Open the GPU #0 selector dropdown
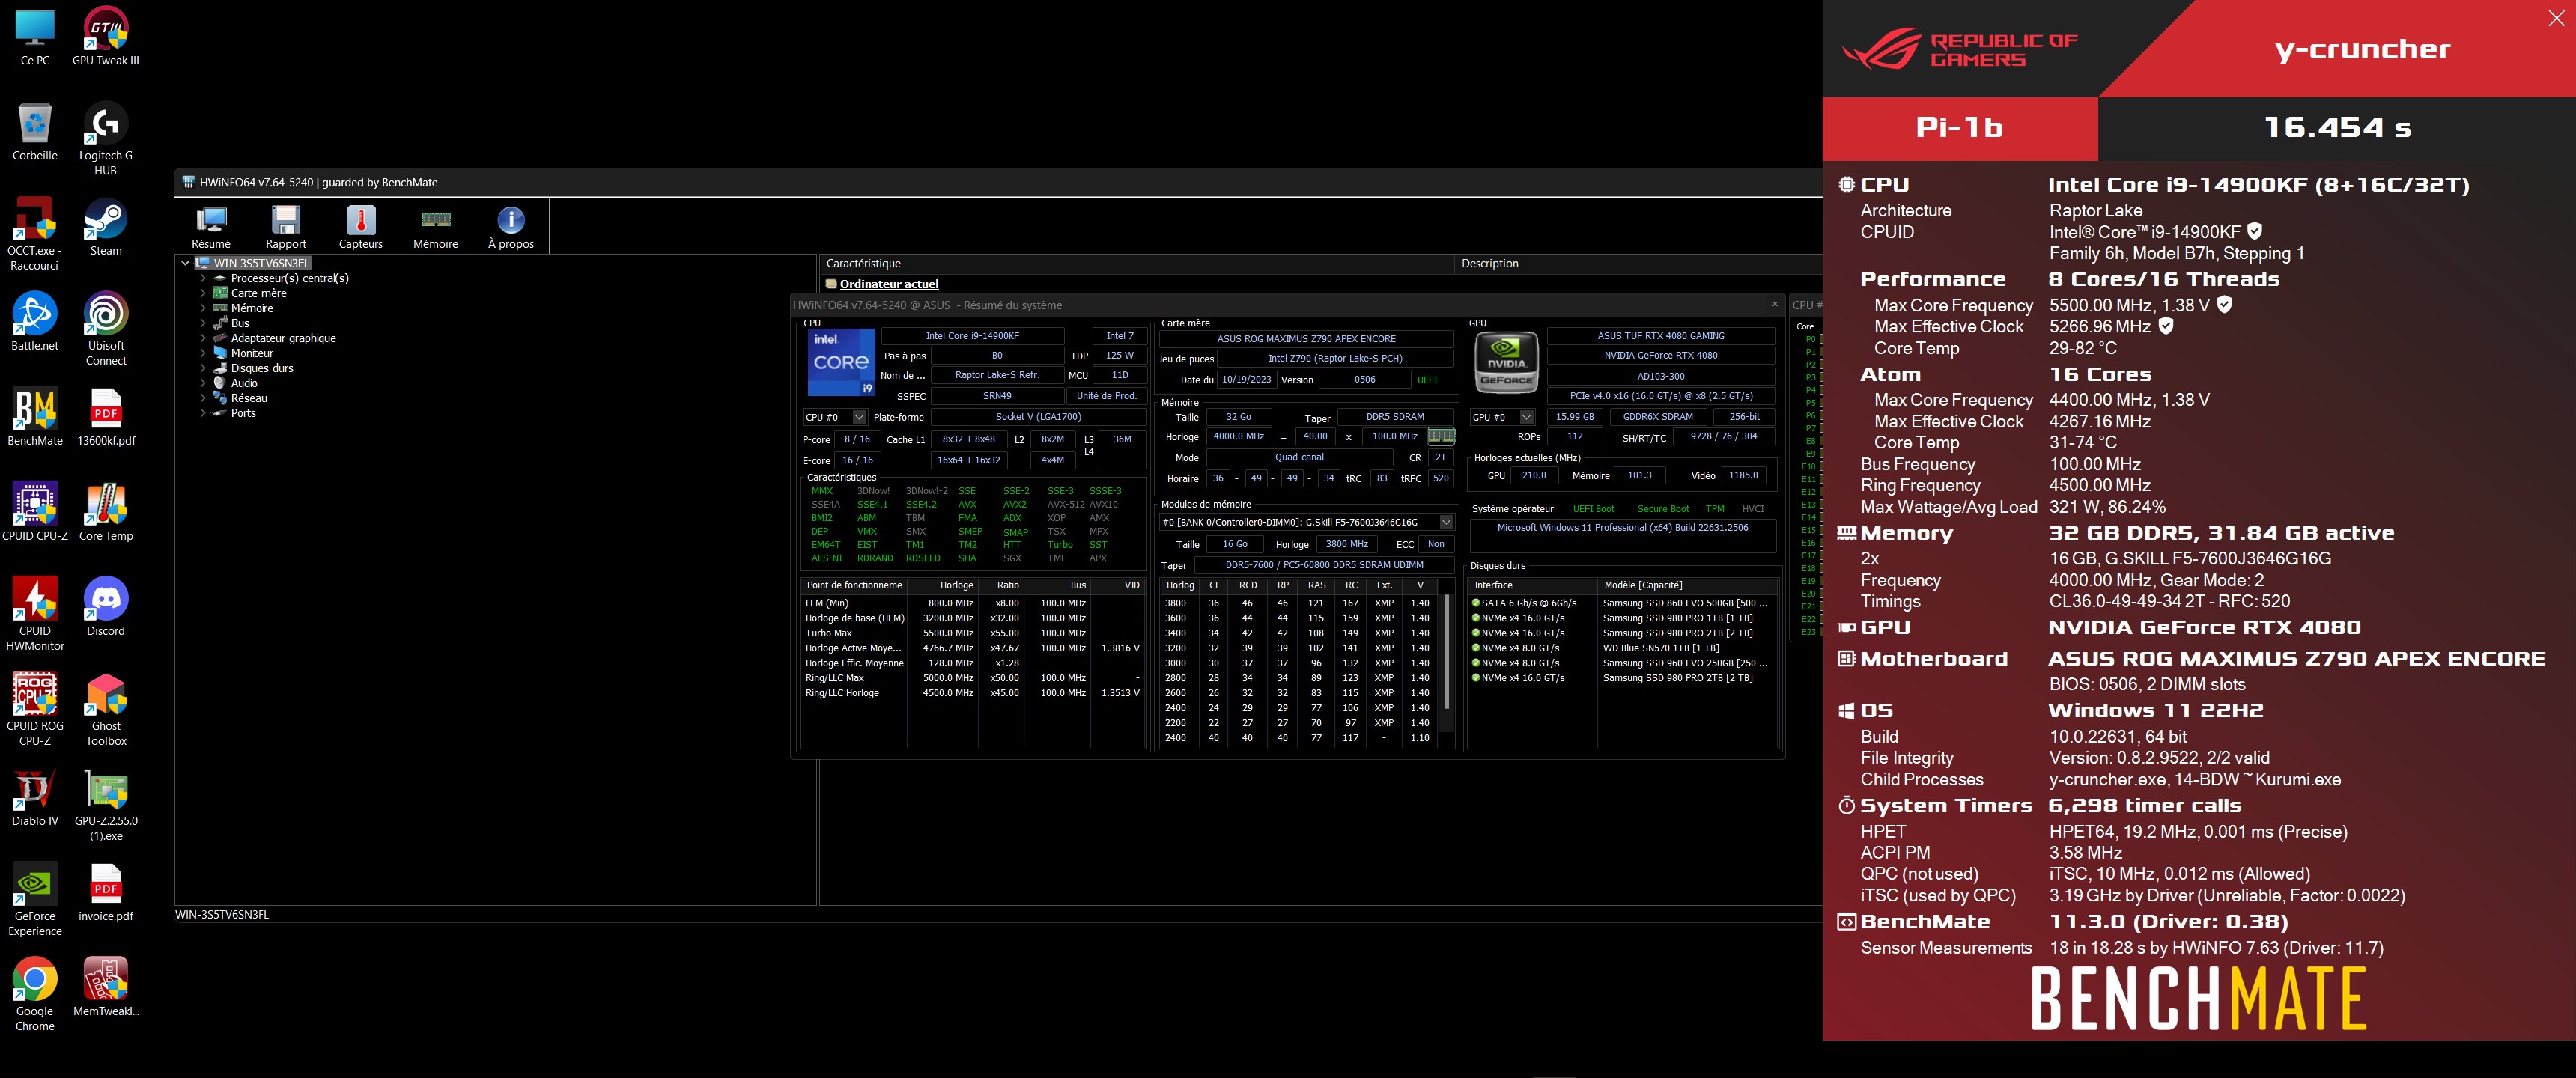Viewport: 2576px width, 1078px height. pyautogui.click(x=1526, y=417)
